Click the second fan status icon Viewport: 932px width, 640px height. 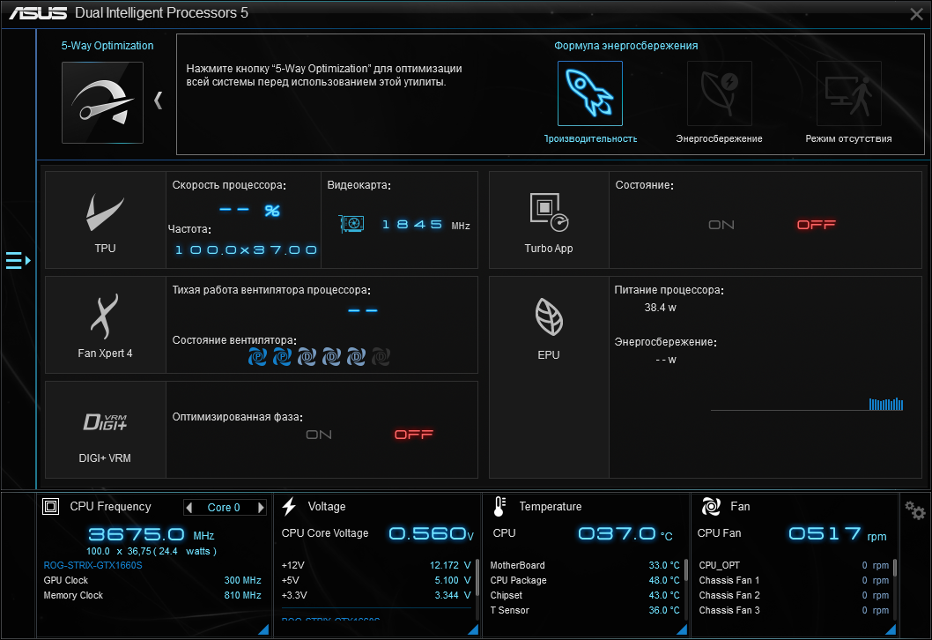[282, 356]
